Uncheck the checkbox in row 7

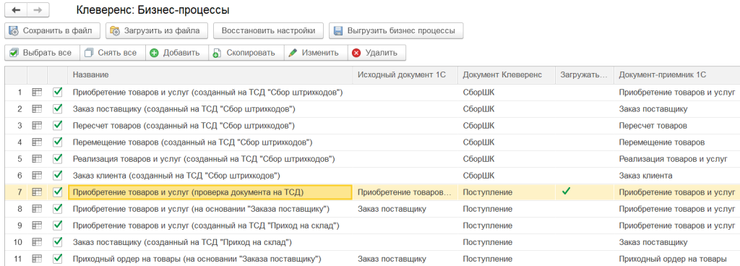[58, 192]
